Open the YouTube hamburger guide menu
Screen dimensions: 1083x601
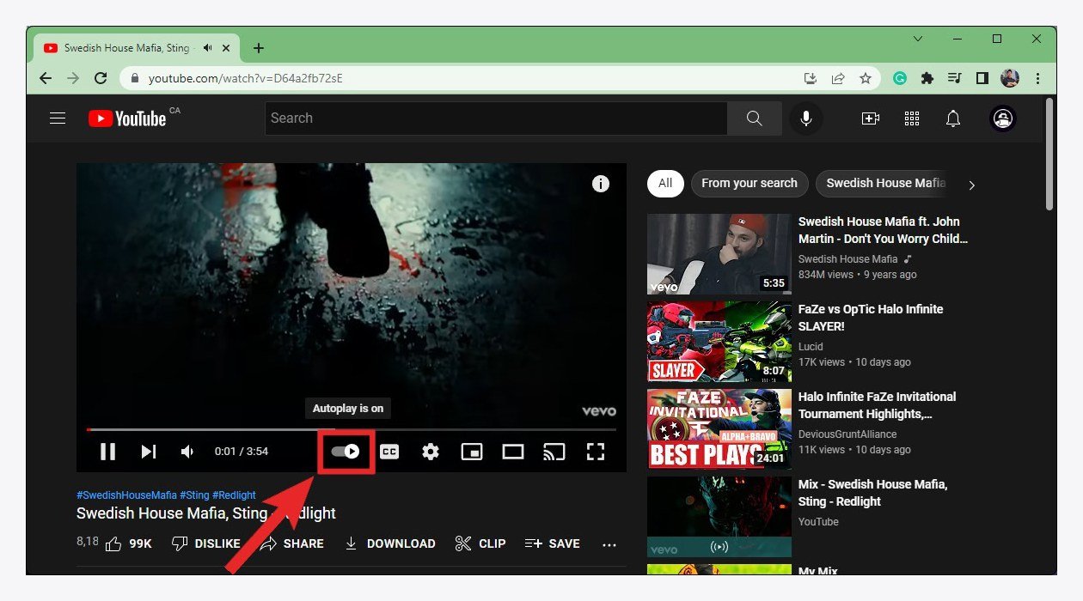pyautogui.click(x=58, y=118)
